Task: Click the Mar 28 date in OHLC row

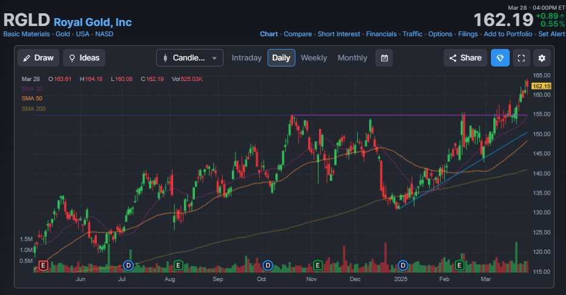Action: pos(31,79)
